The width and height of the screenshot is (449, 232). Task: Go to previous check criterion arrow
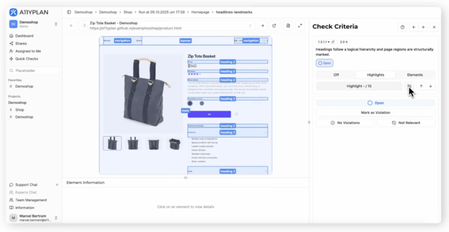(x=413, y=27)
